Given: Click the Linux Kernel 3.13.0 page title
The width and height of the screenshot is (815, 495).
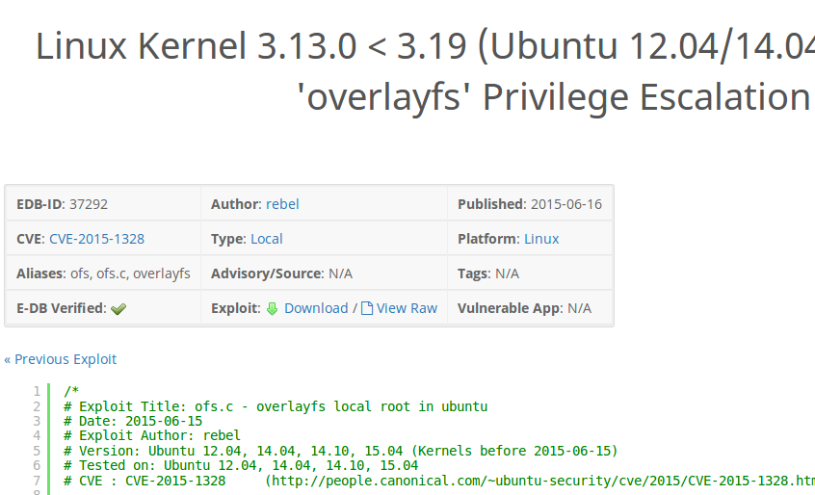Looking at the screenshot, I should tap(425, 46).
